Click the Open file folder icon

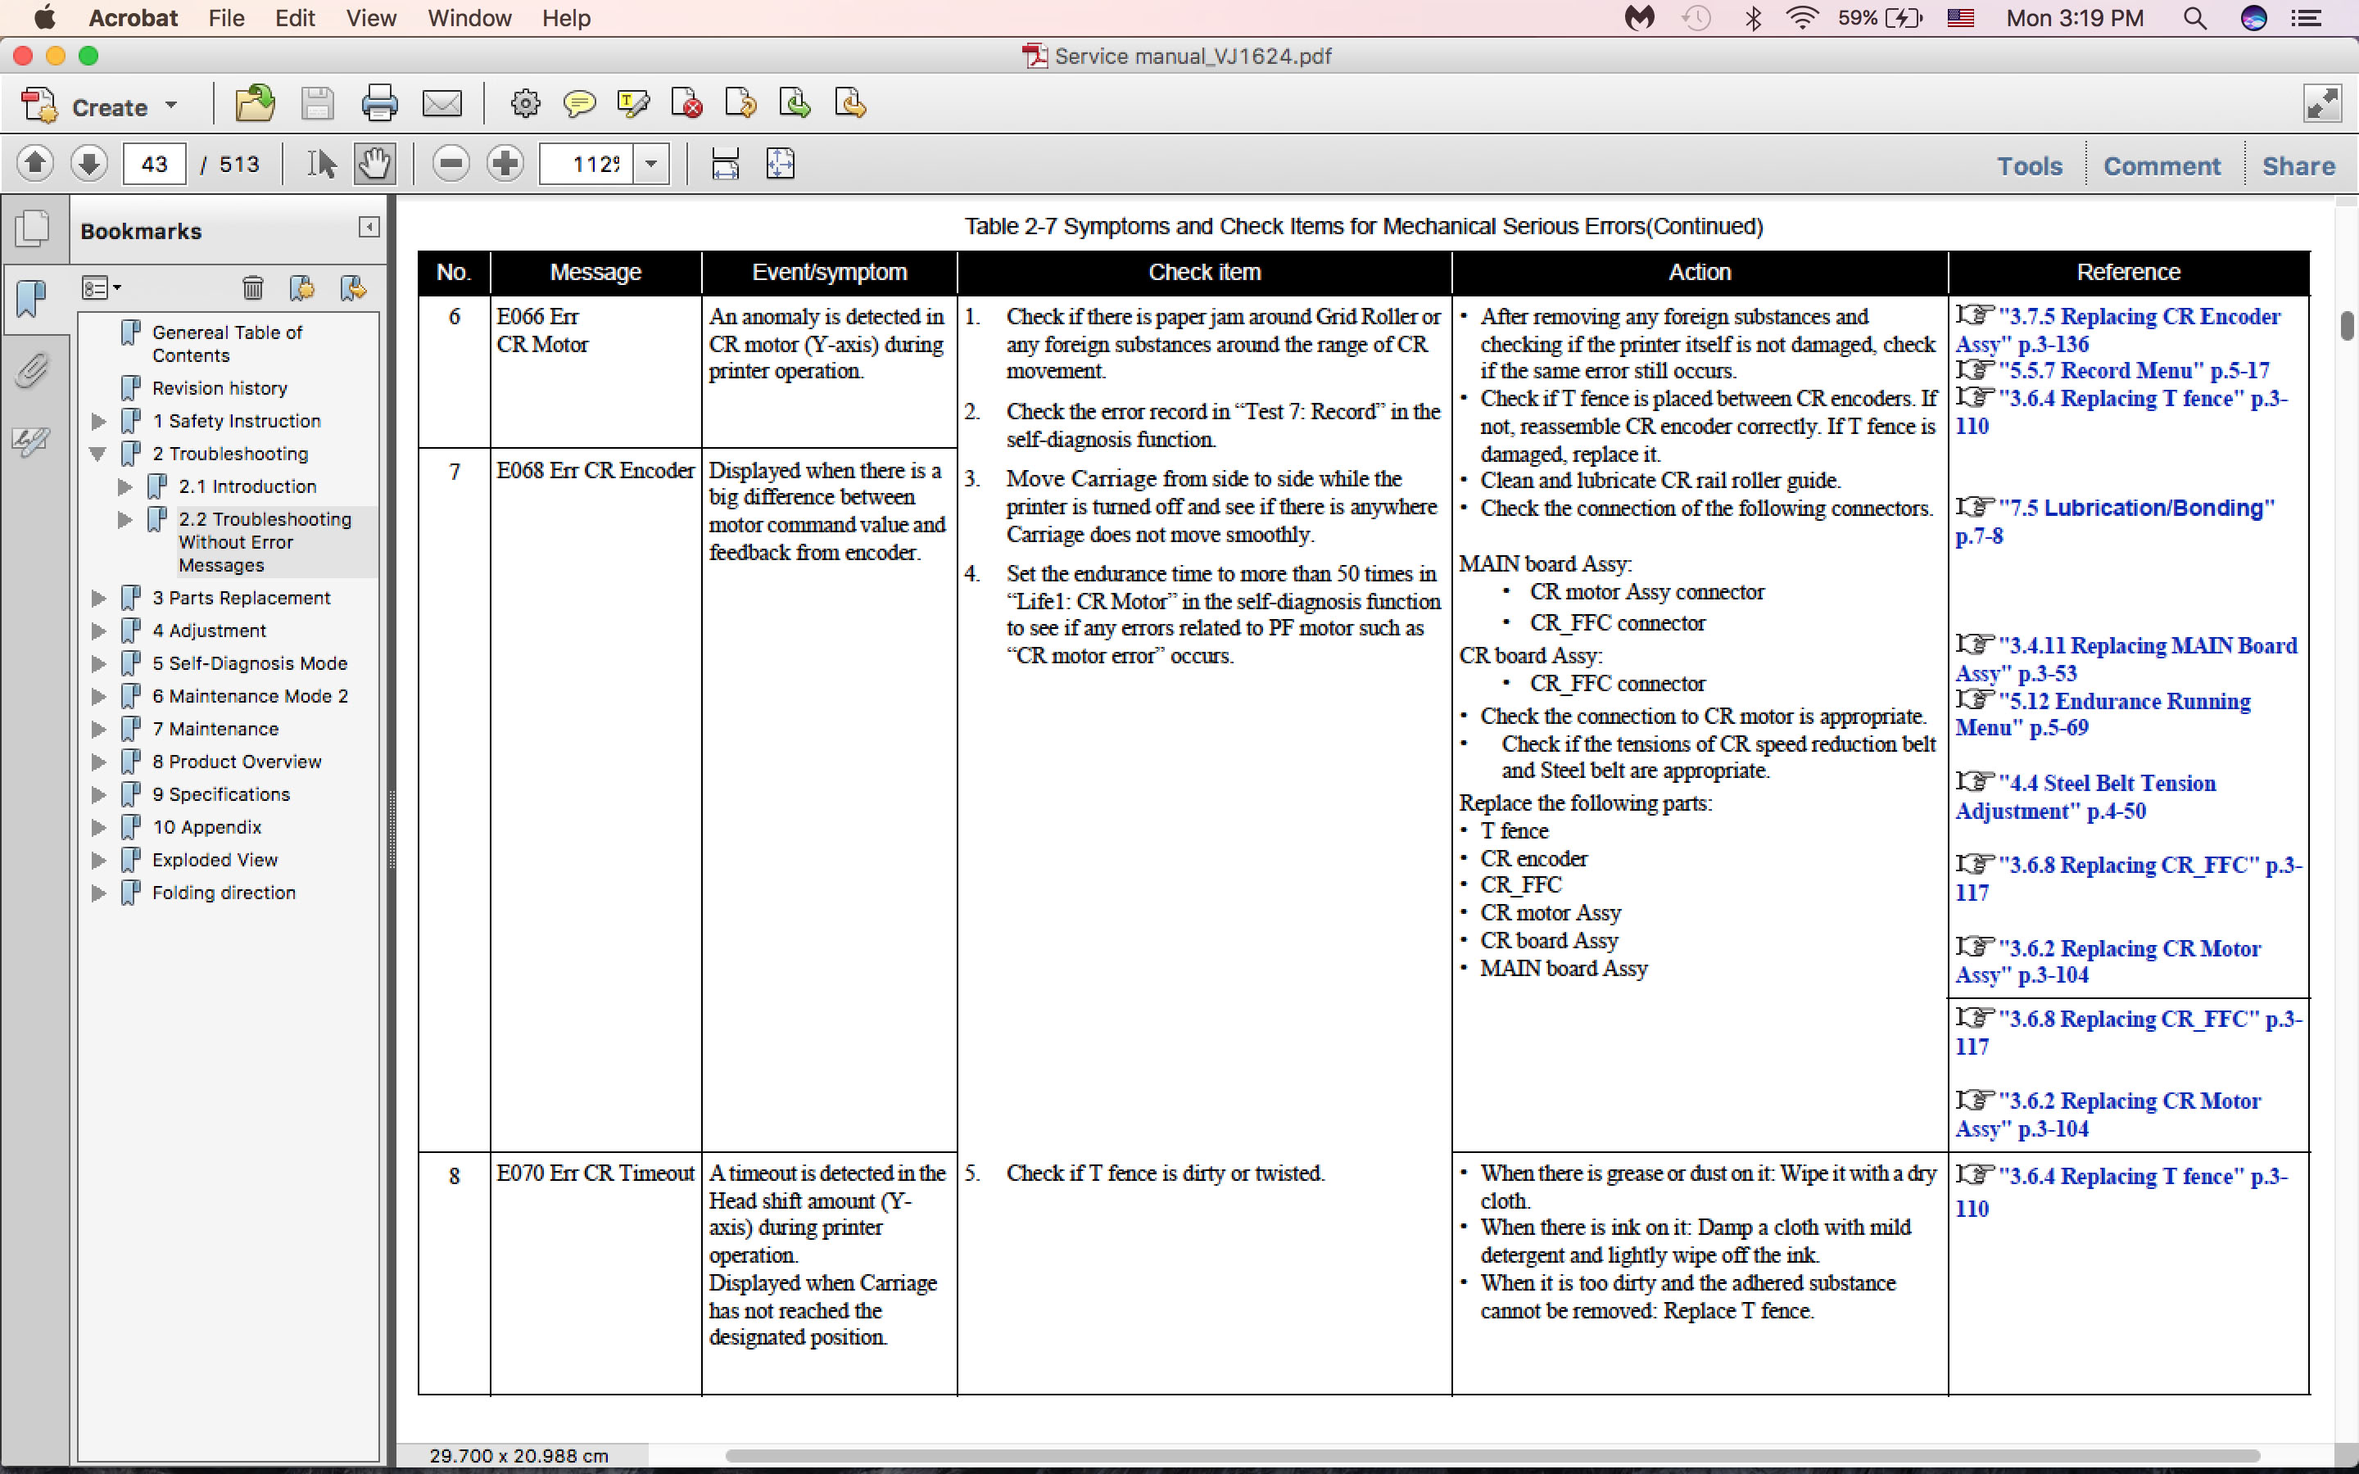256,103
